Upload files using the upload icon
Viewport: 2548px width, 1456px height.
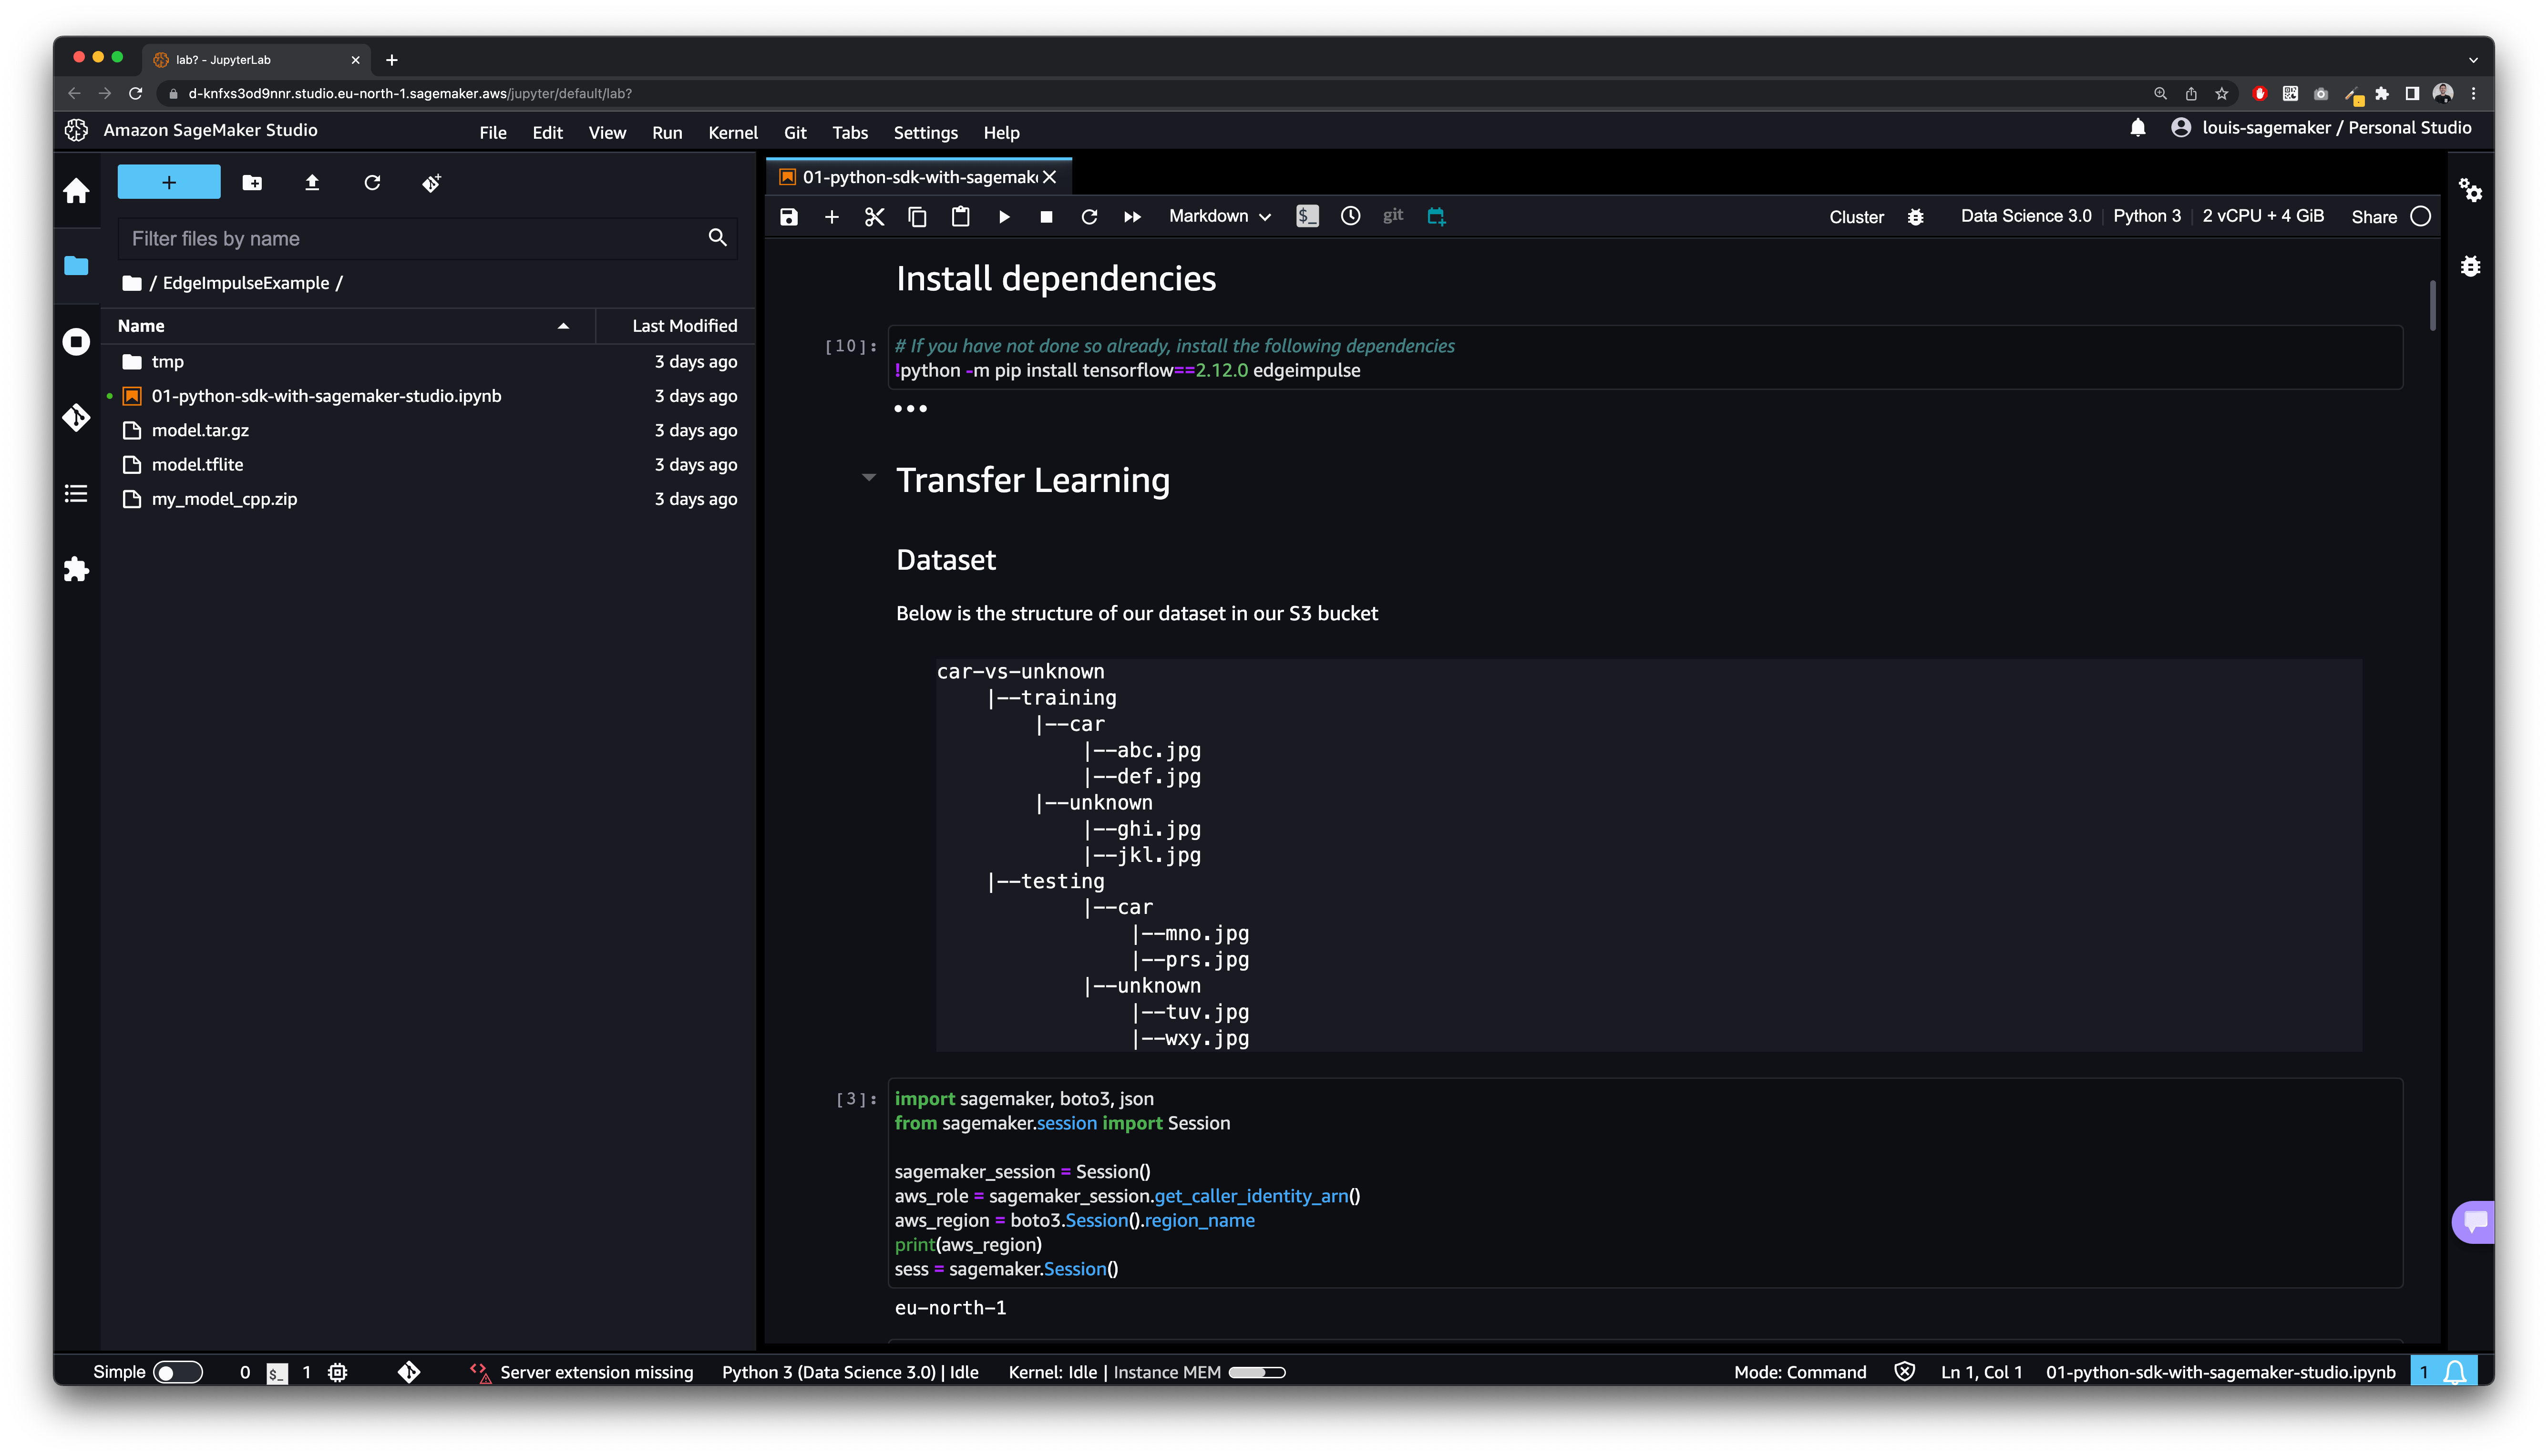point(311,182)
